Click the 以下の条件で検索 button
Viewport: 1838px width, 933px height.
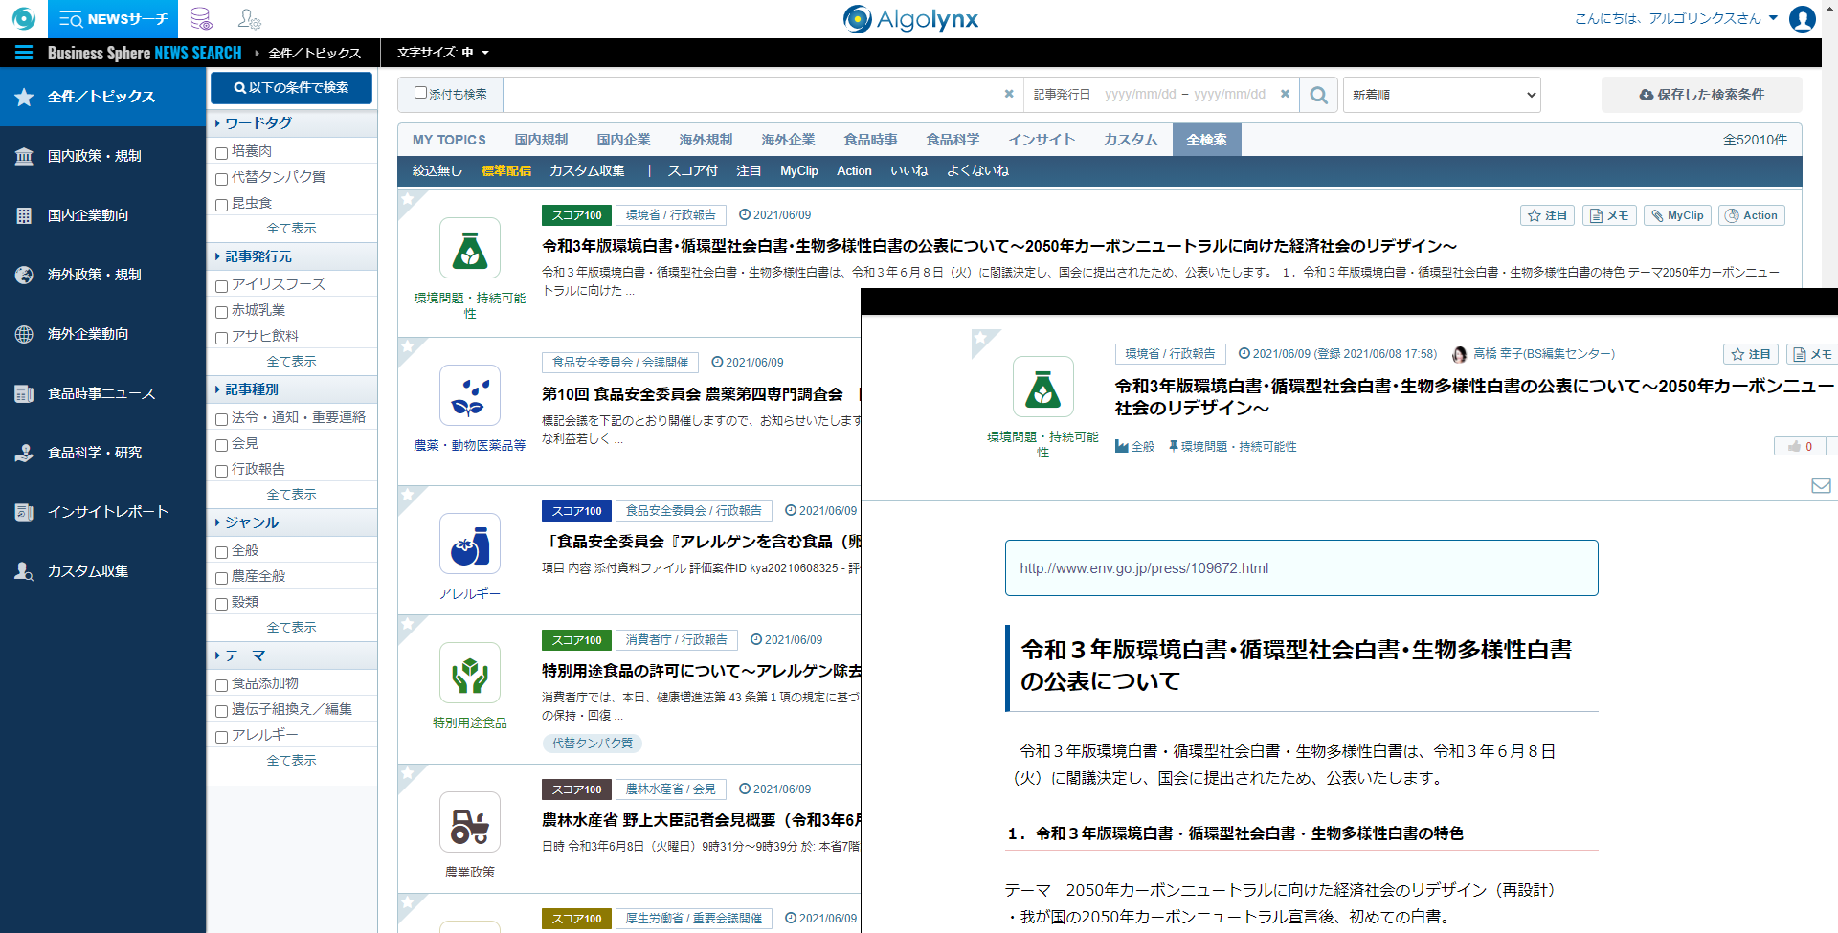click(x=291, y=88)
